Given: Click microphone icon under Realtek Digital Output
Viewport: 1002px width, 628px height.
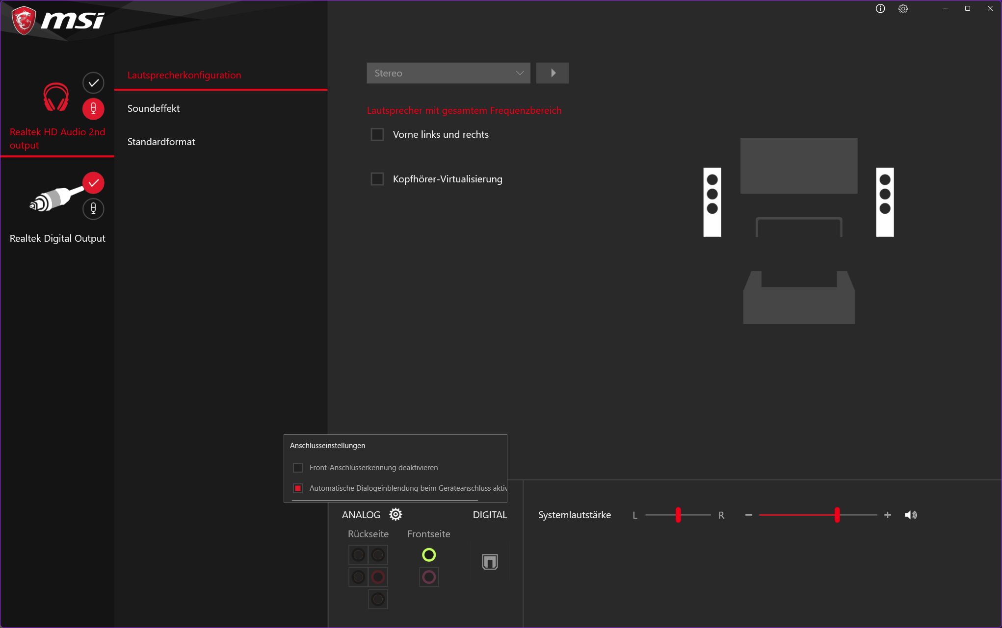Looking at the screenshot, I should click(x=93, y=209).
